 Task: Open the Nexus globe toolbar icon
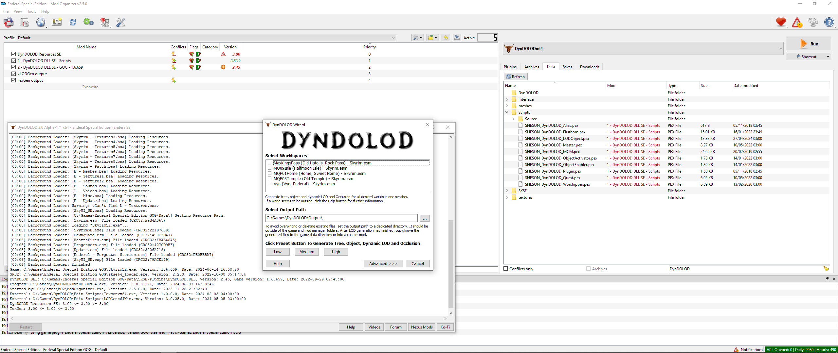coord(41,22)
